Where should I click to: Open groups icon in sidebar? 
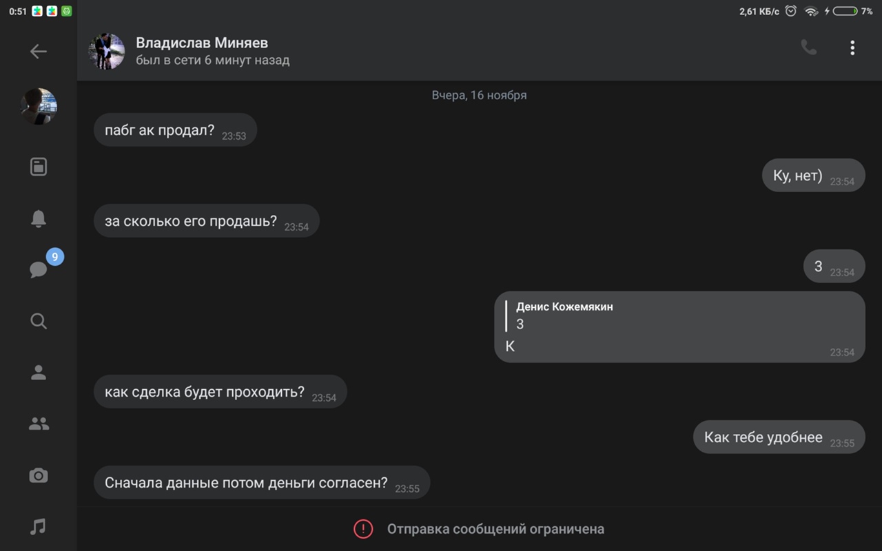pos(39,424)
